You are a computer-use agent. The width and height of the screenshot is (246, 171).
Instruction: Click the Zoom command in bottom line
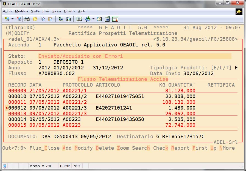click(123, 148)
